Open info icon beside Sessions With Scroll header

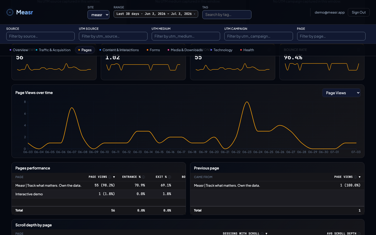[262, 233]
